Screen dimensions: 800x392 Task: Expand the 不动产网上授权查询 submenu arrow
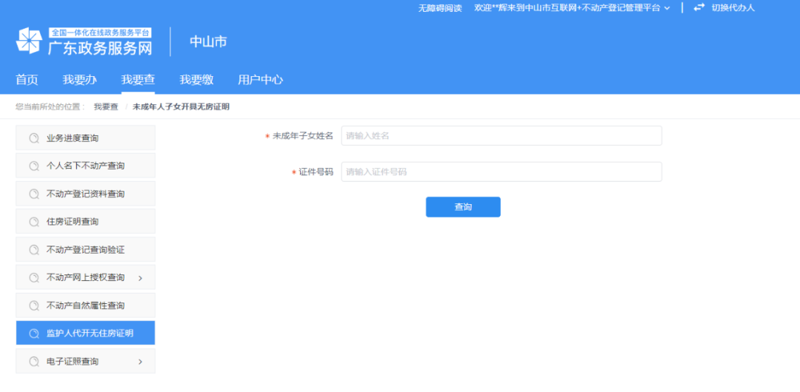point(140,278)
